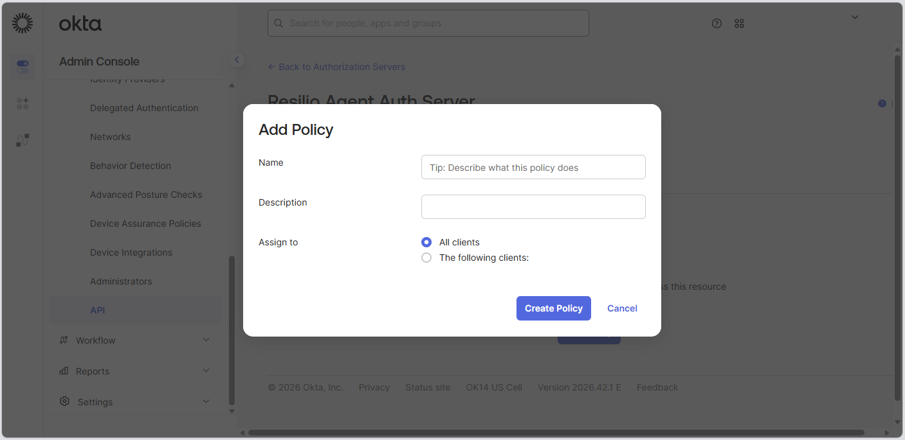
Task: Expand the Reports sidebar section
Action: (x=206, y=371)
